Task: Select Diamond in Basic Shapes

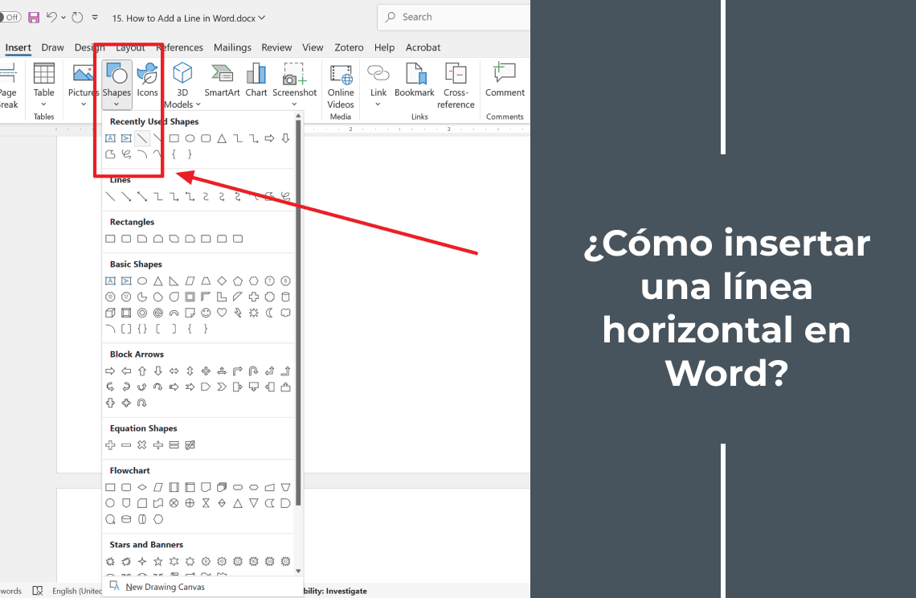Action: pyautogui.click(x=222, y=281)
